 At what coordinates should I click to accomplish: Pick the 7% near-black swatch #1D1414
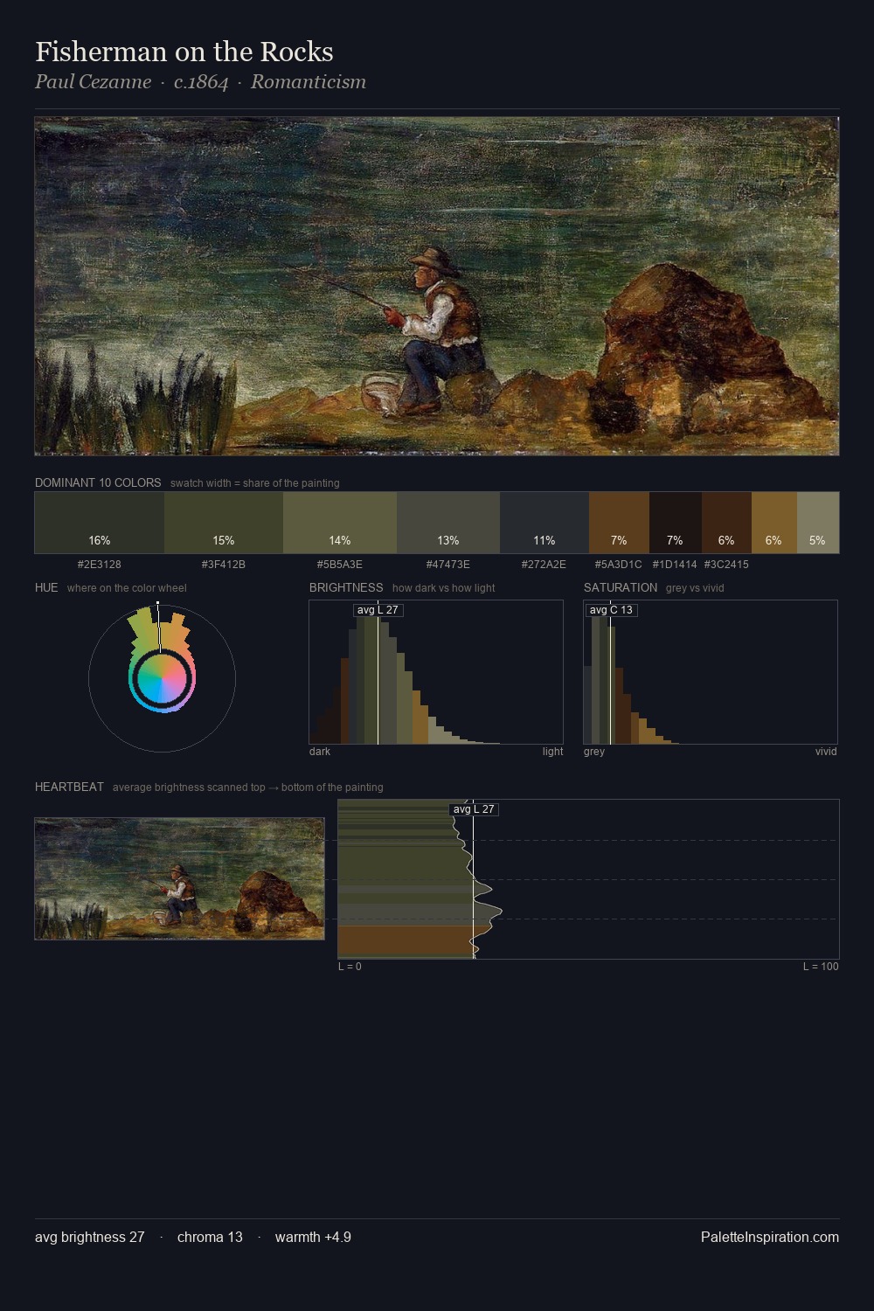click(676, 523)
